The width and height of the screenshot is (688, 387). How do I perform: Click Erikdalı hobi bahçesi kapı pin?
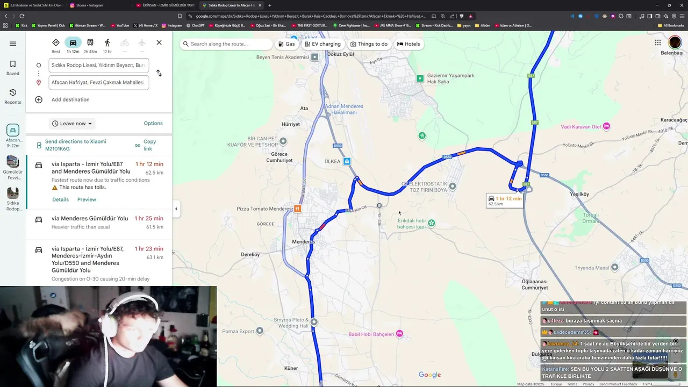pyautogui.click(x=431, y=223)
